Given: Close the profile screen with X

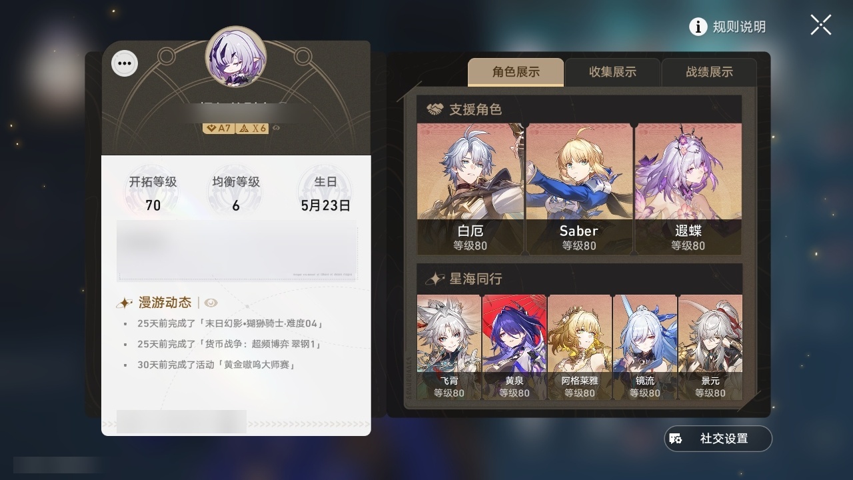Looking at the screenshot, I should pos(821,25).
